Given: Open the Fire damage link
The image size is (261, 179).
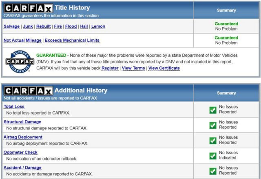Looking at the screenshot, I should coord(58,26).
